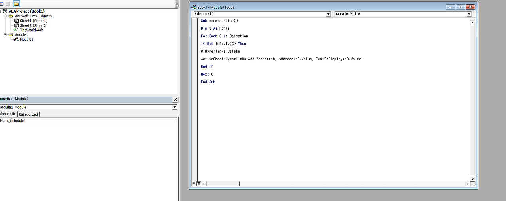Click the code line 'End If'
506x201 pixels.
[207, 66]
